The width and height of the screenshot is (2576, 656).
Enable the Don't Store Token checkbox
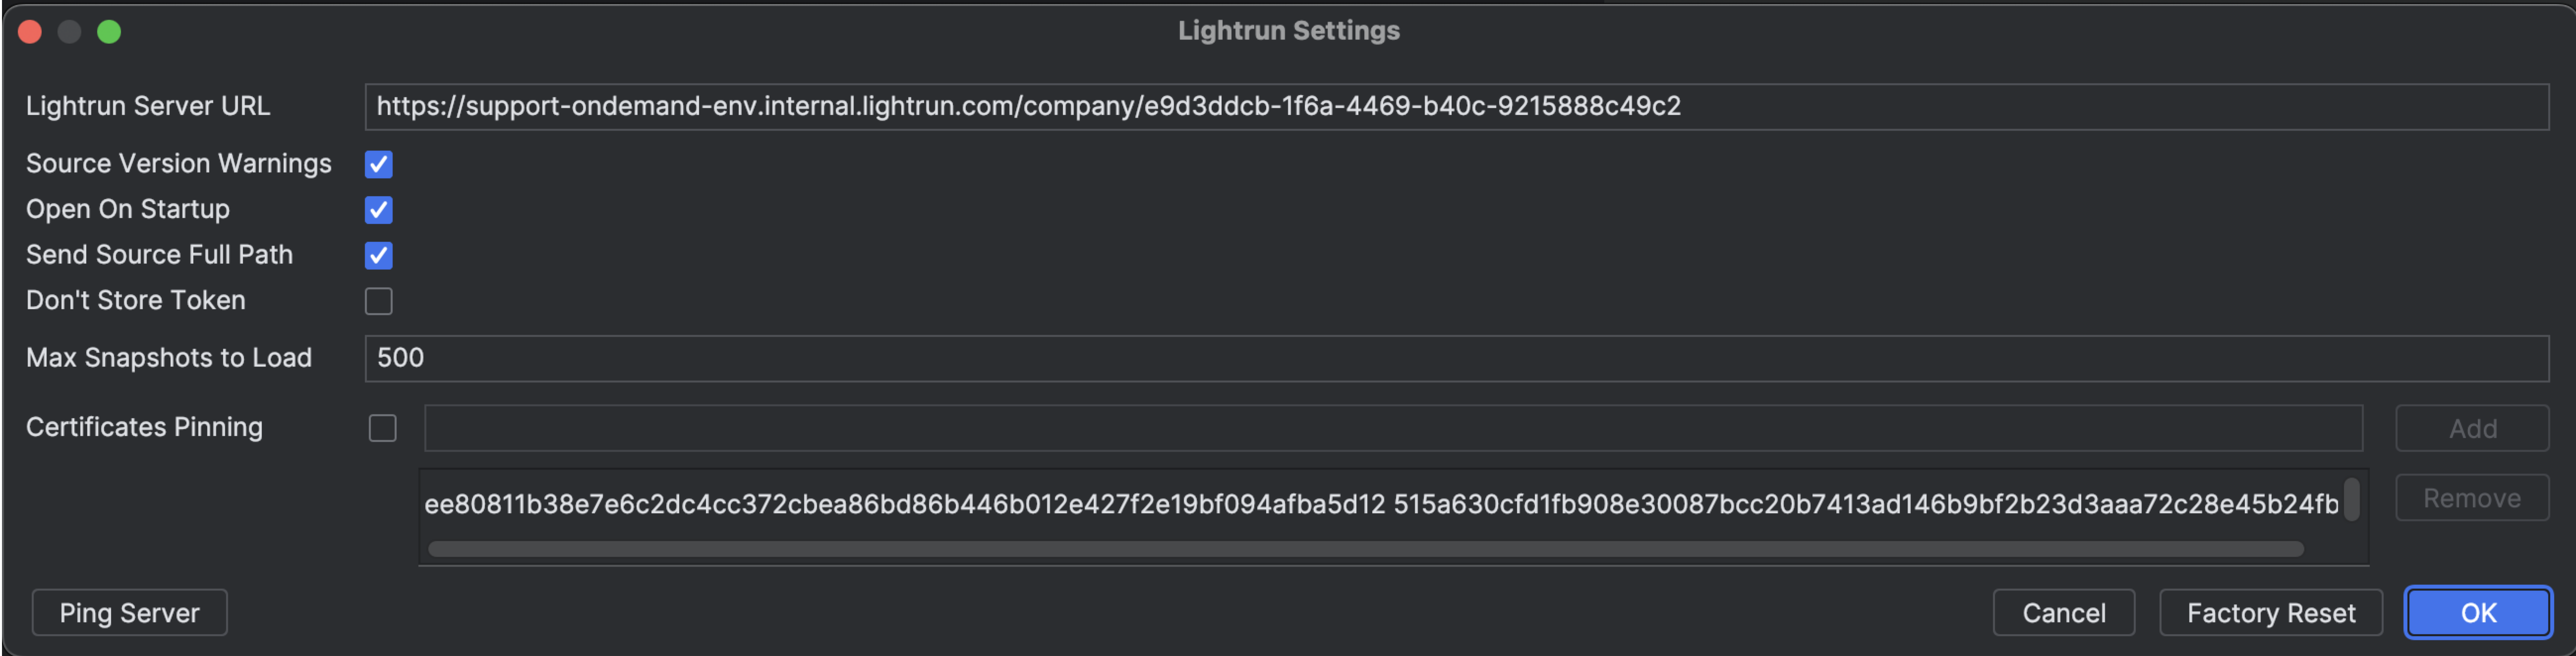[x=378, y=301]
